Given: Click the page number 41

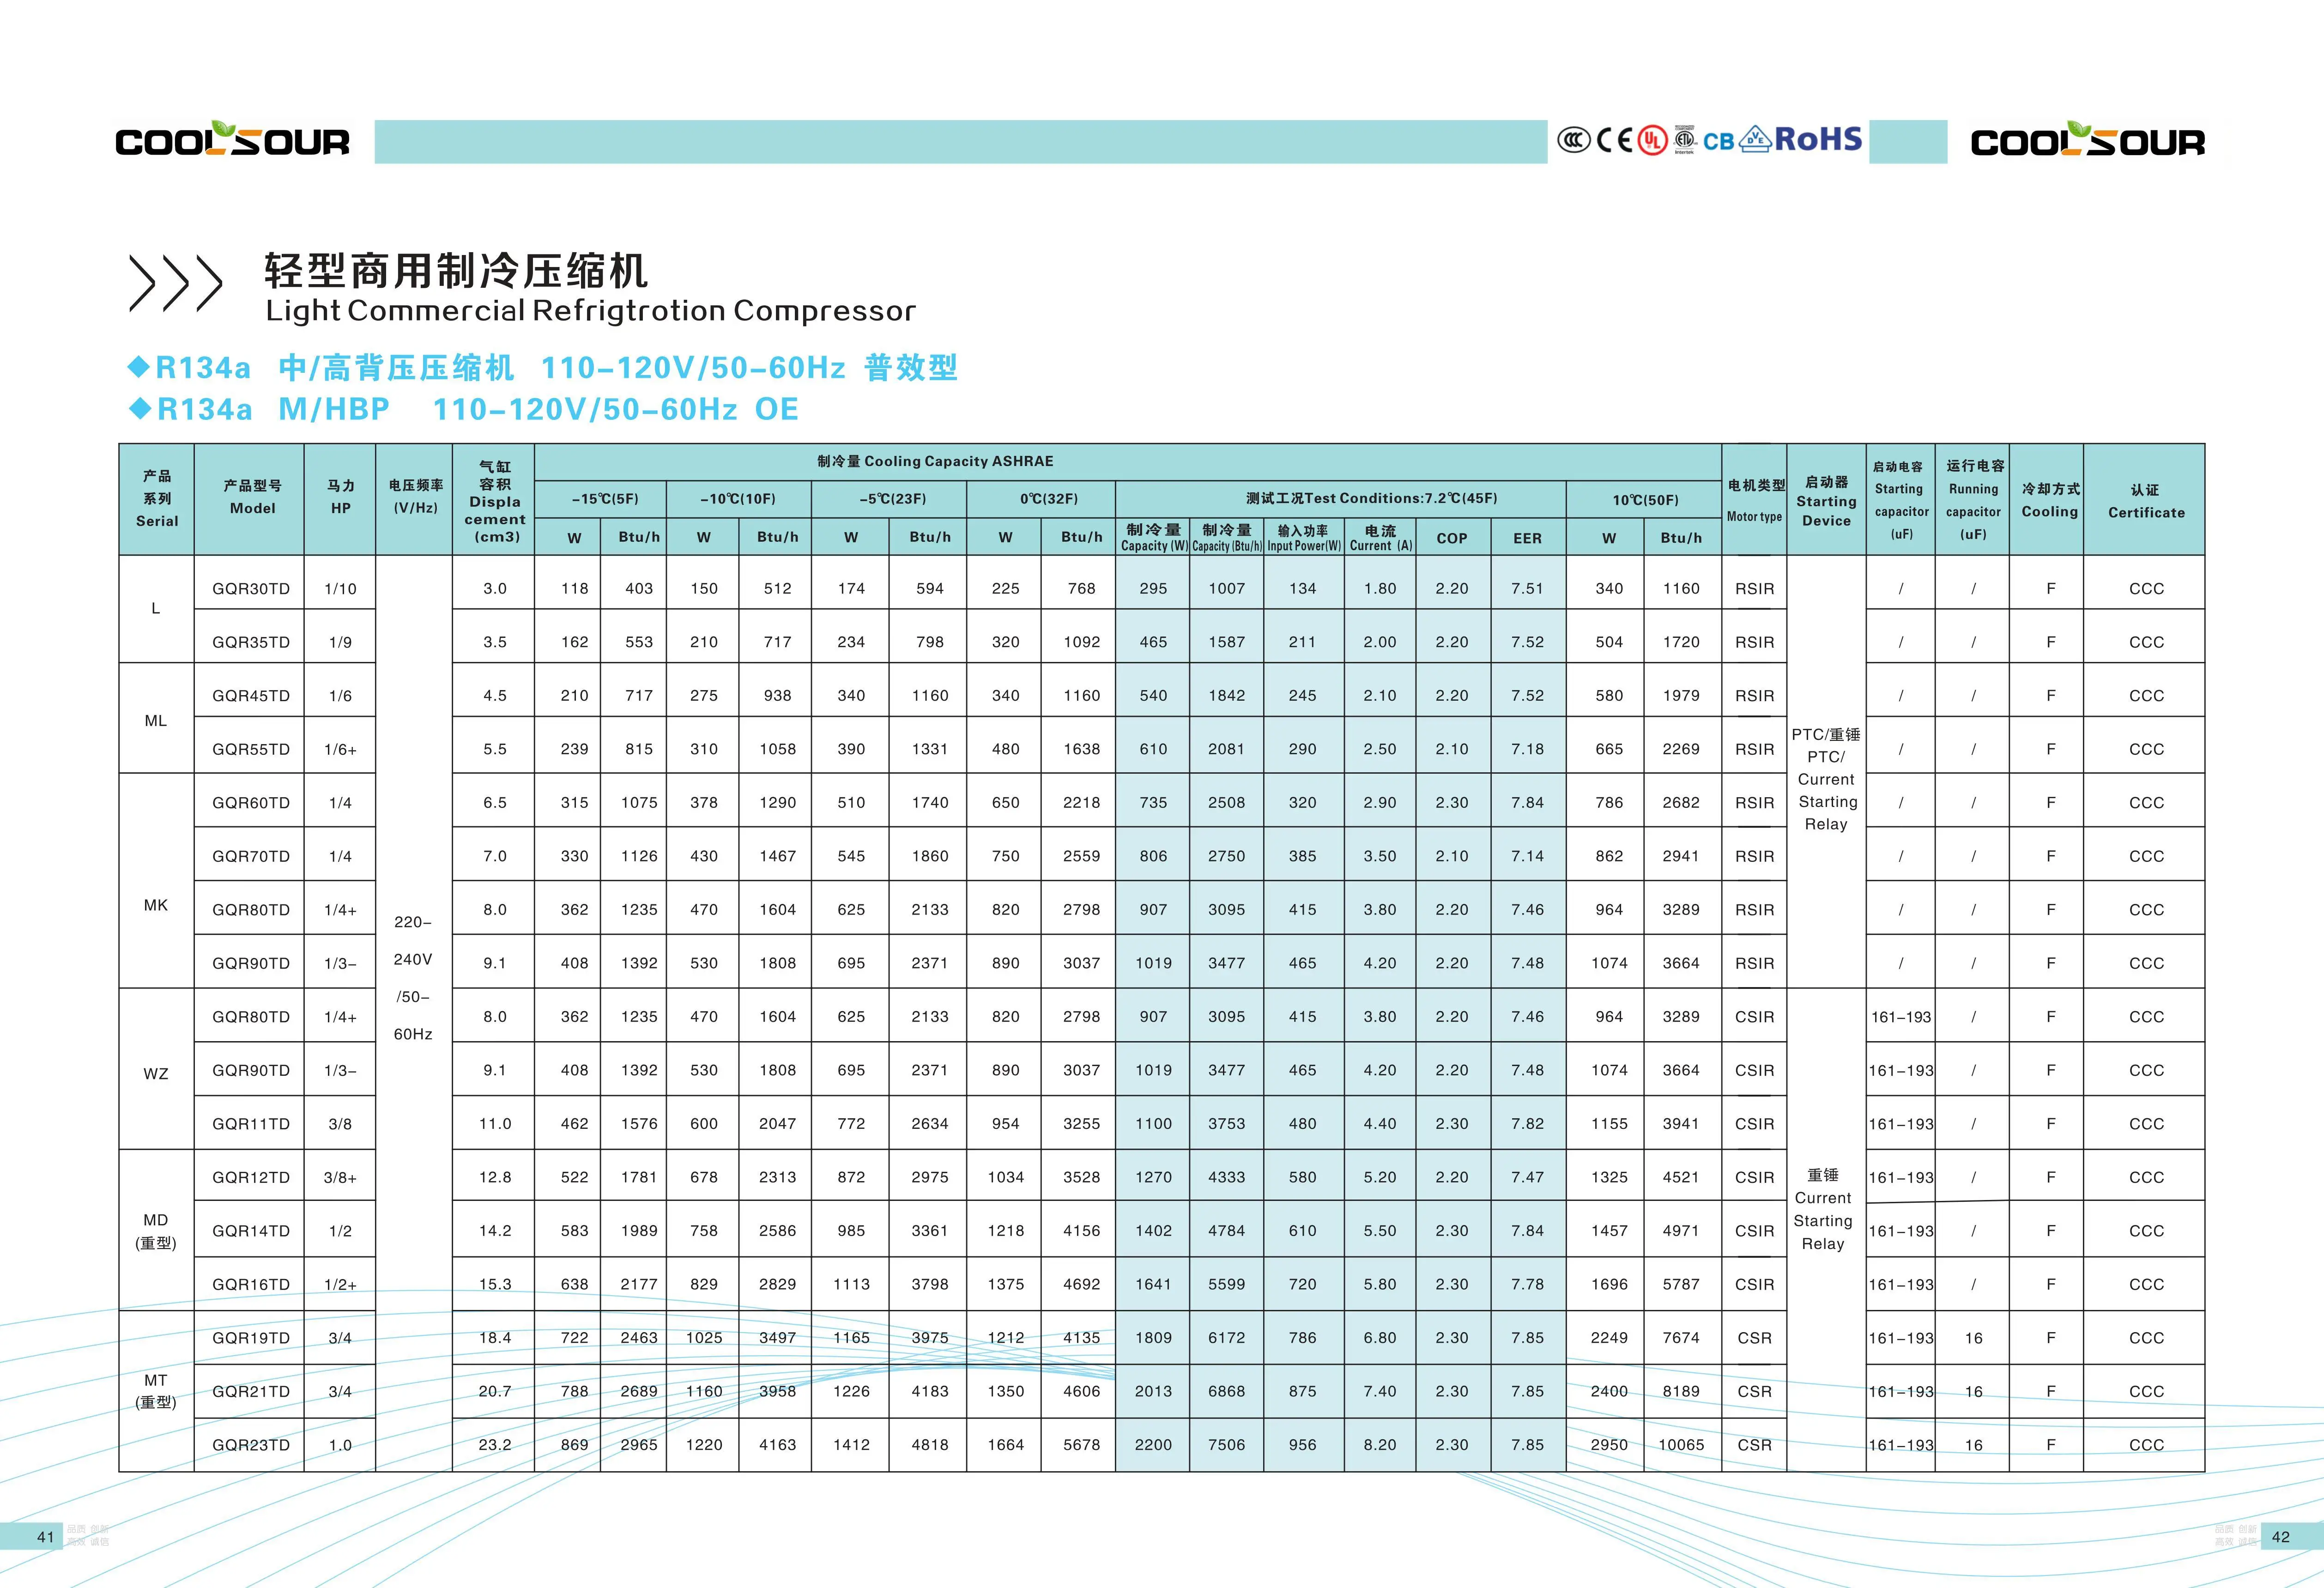Looking at the screenshot, I should [46, 1537].
